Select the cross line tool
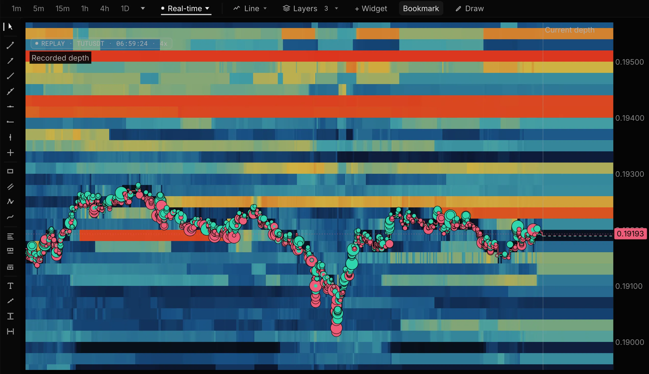 (10, 153)
